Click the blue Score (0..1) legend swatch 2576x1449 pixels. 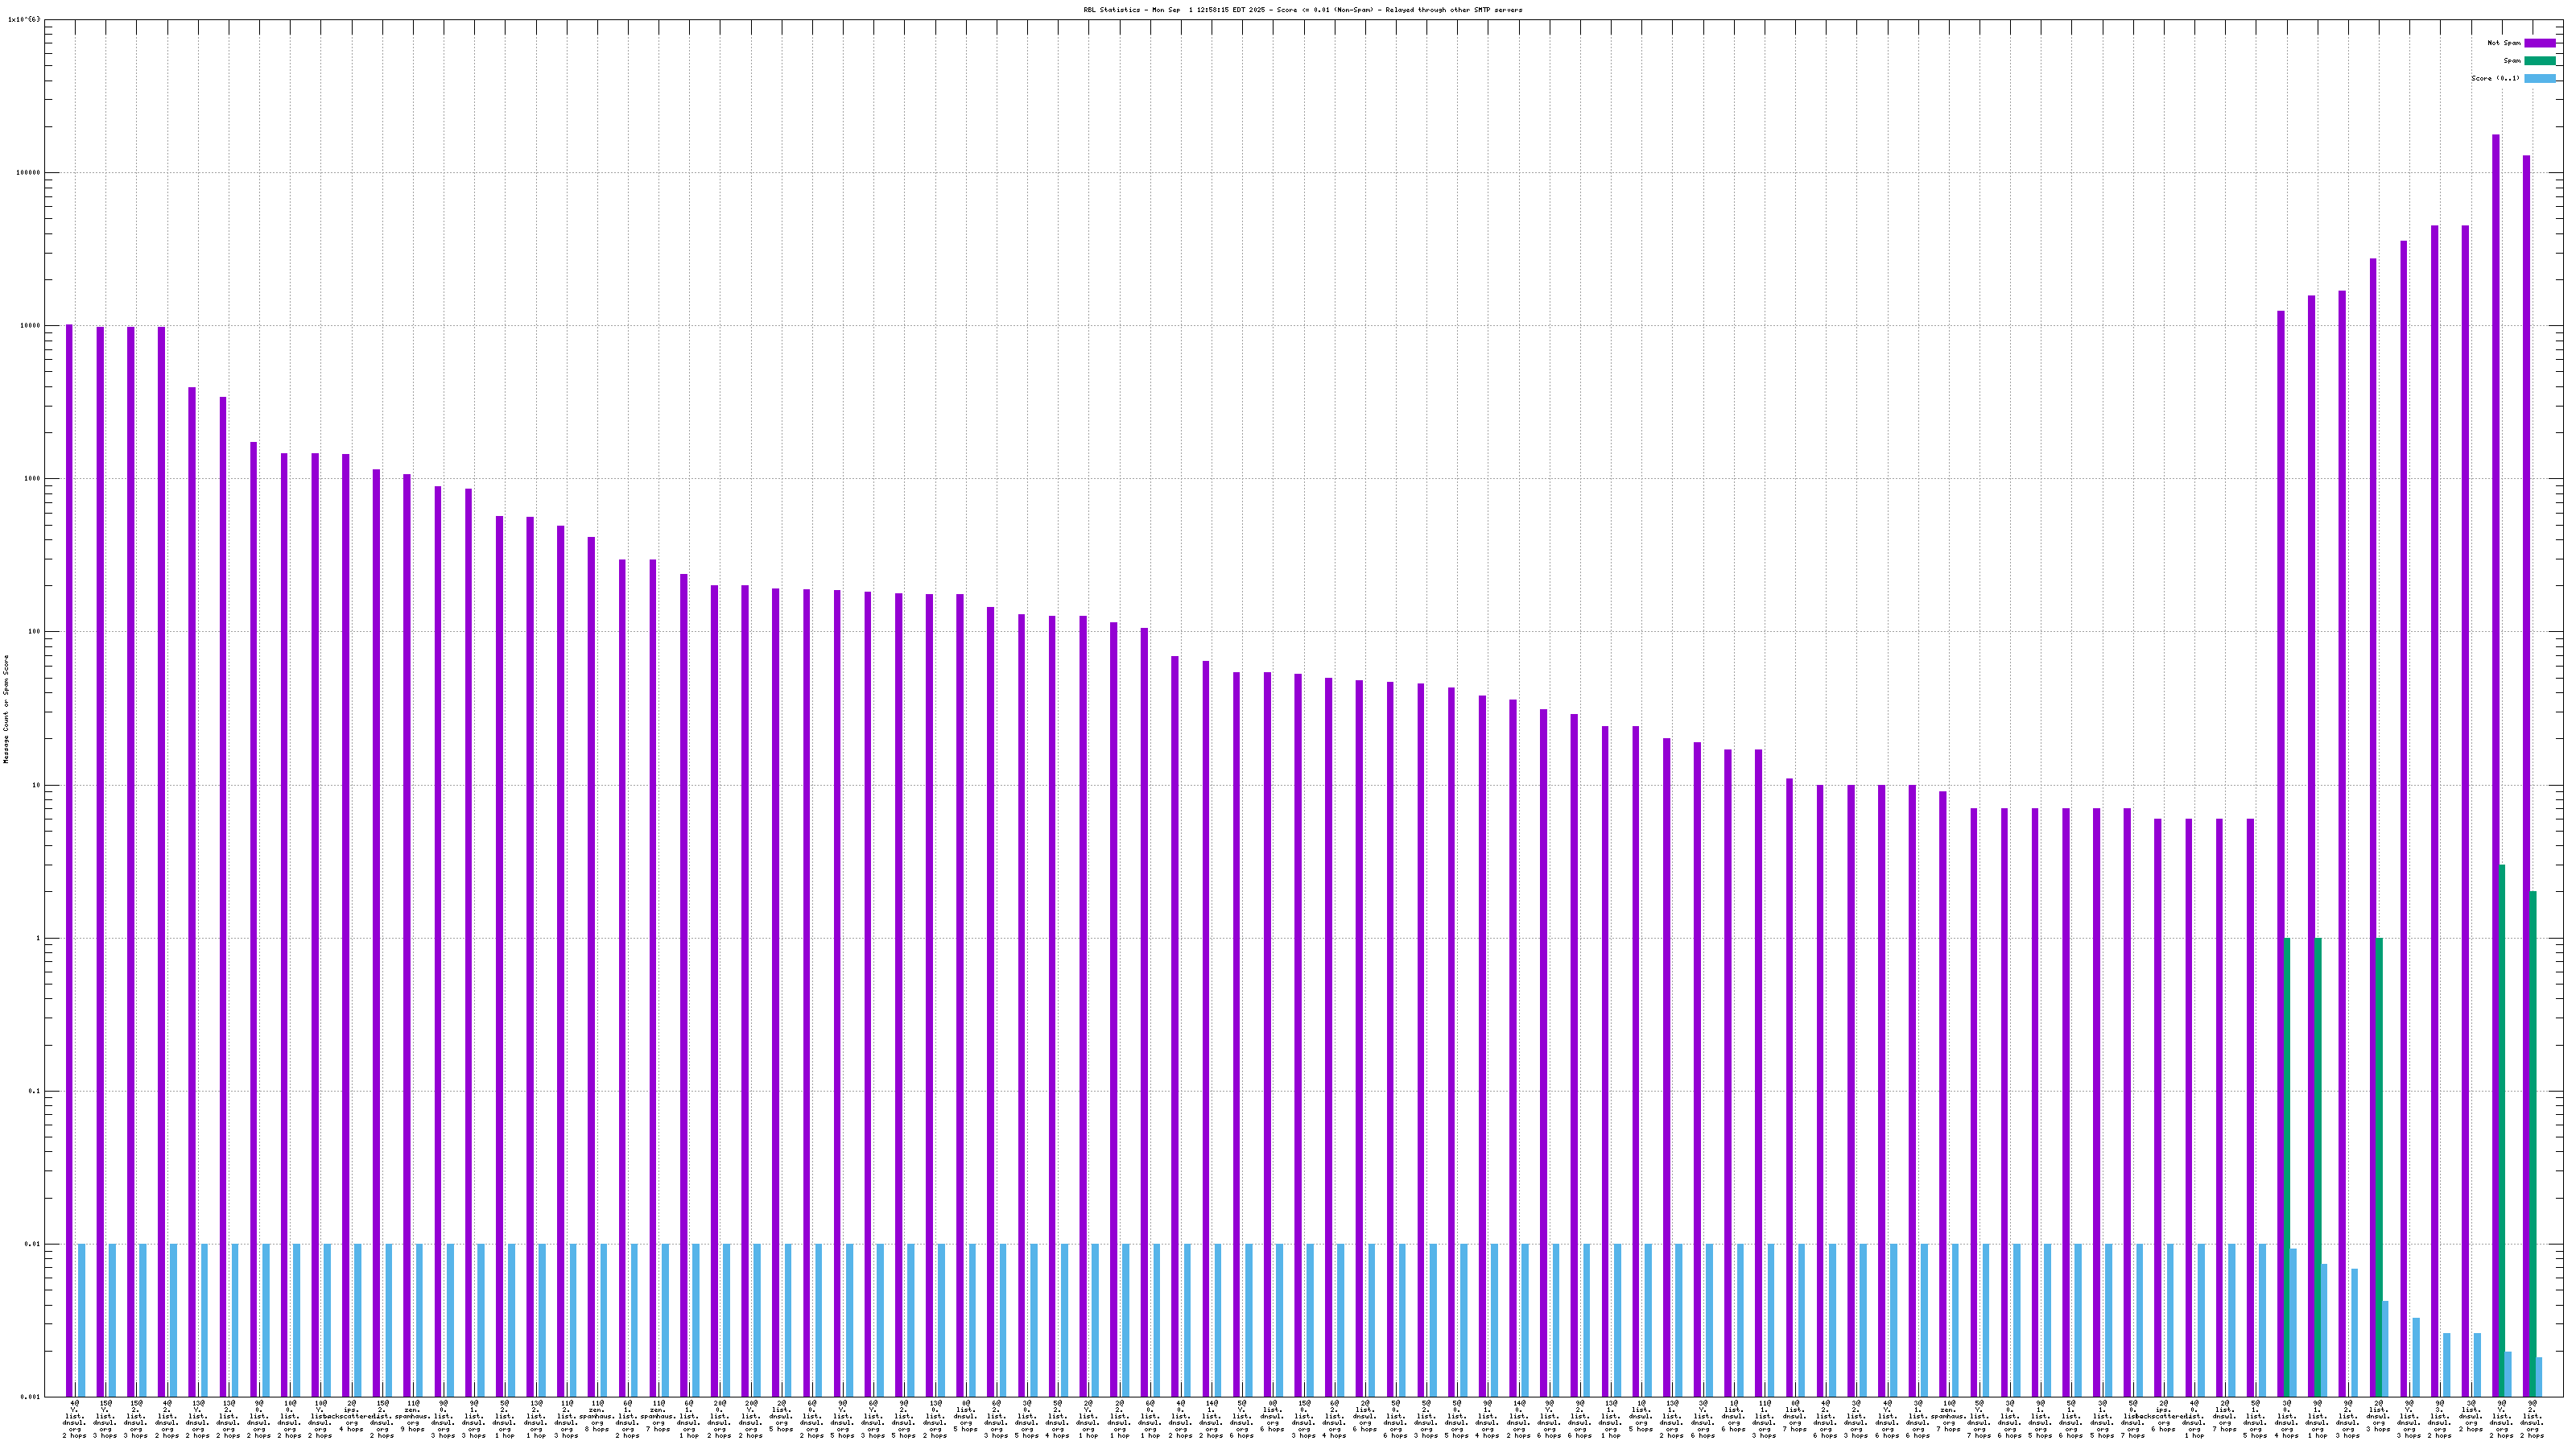(x=2539, y=79)
